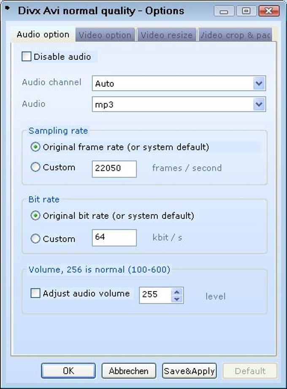Click the Default button
Screen dimensions: 287x389
[x=250, y=371]
